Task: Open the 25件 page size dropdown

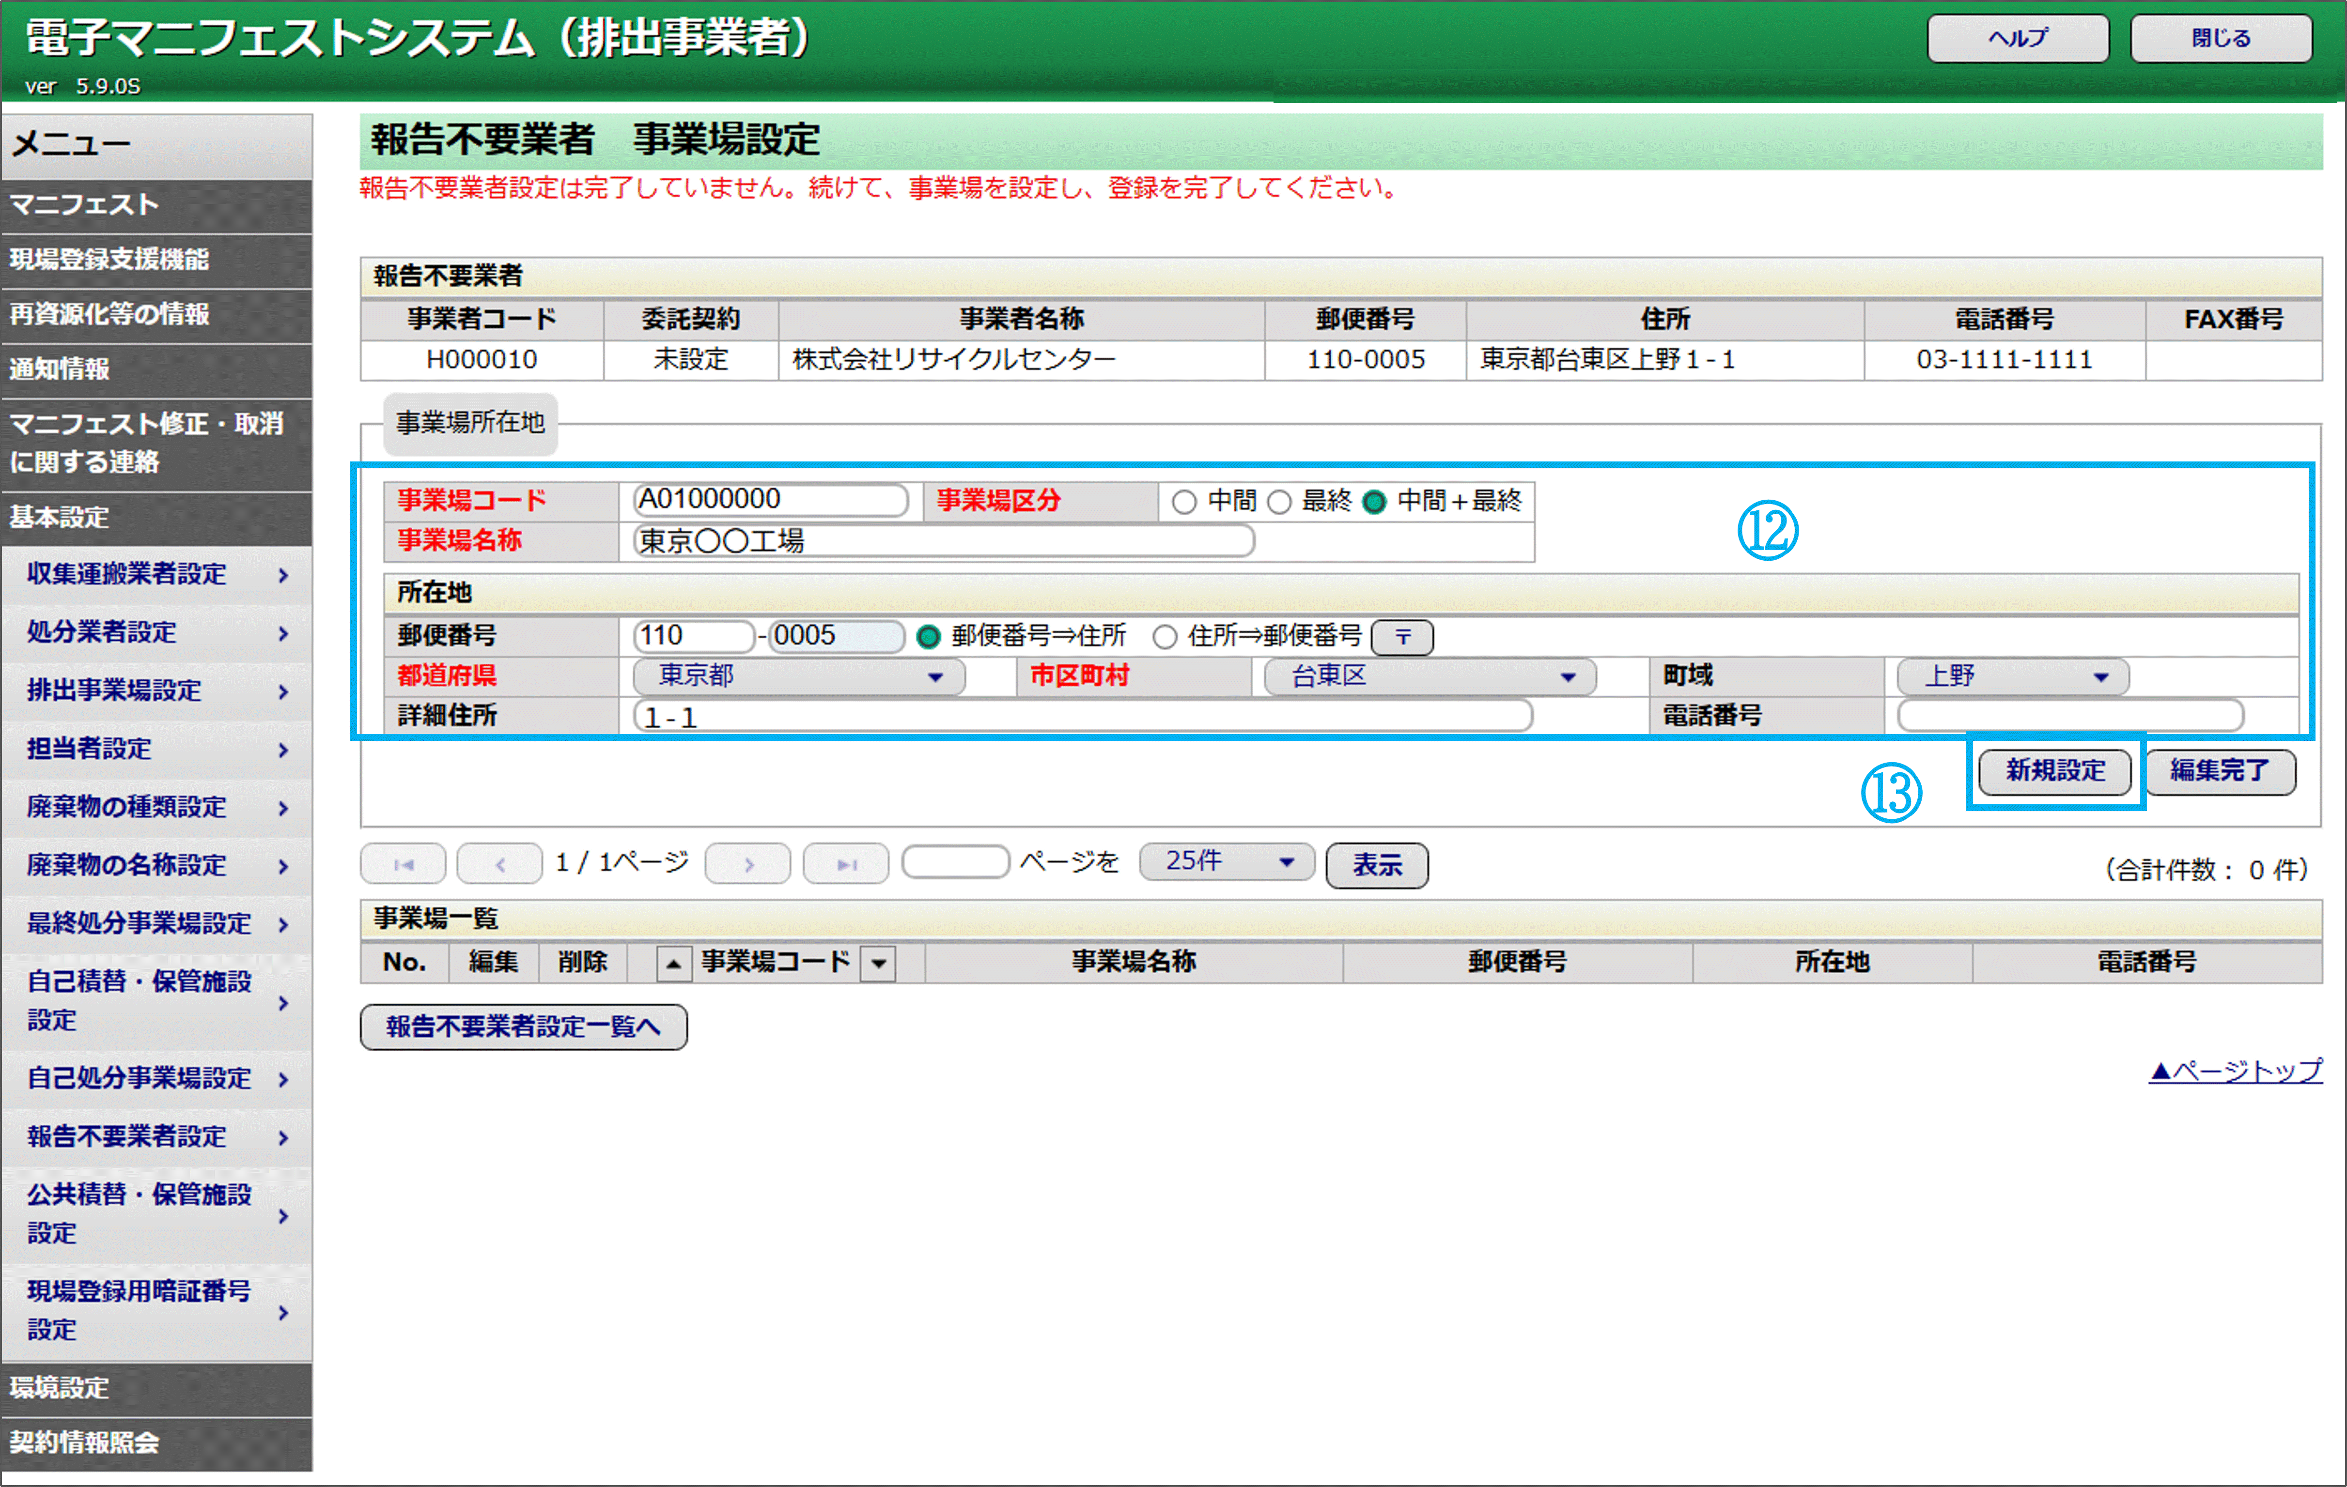Action: [1226, 862]
